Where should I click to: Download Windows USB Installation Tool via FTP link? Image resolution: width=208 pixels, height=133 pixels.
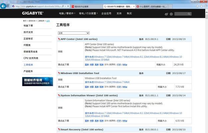pyautogui.click(x=119, y=87)
